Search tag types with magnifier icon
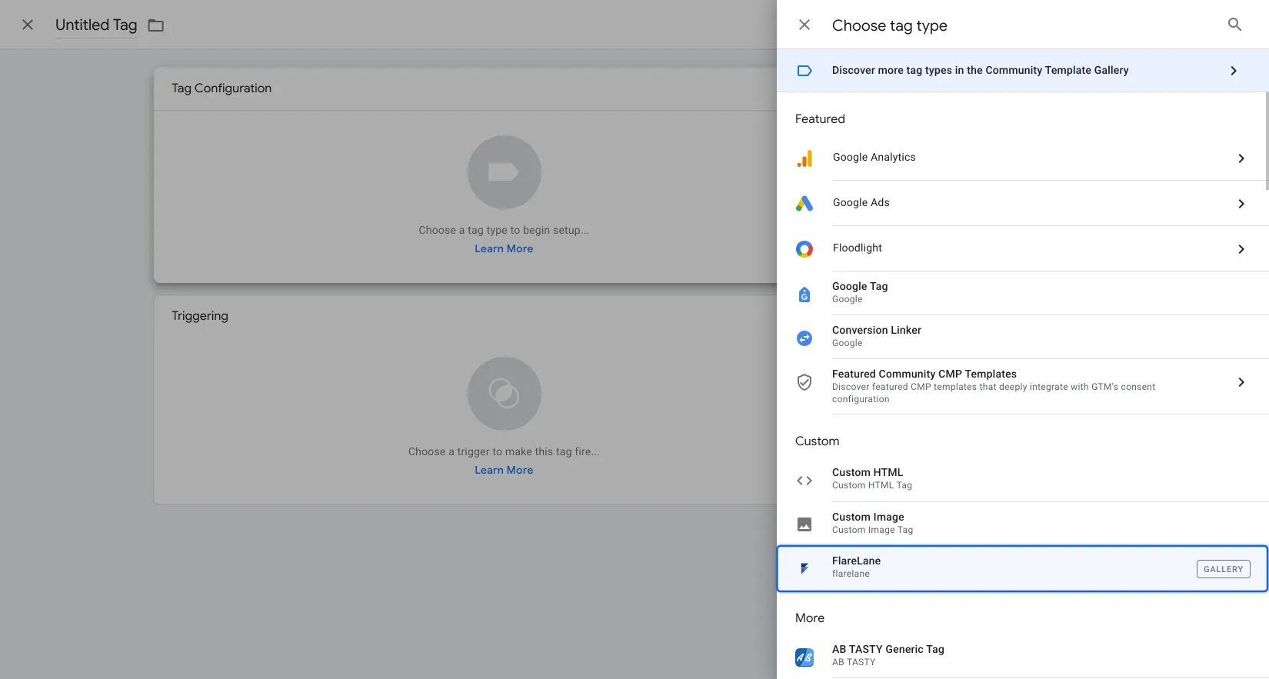 (x=1234, y=25)
